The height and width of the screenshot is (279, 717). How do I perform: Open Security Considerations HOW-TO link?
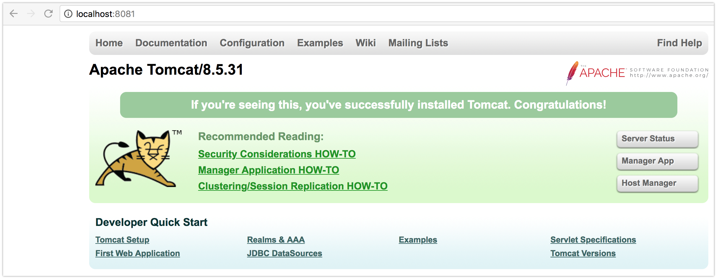pos(277,154)
